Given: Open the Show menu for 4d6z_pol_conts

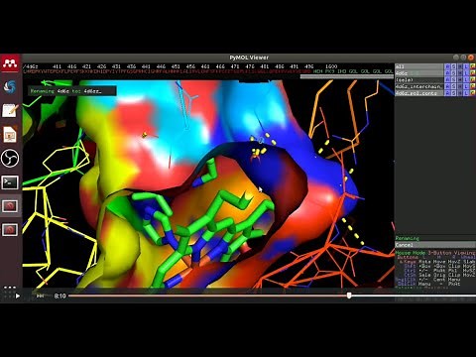Looking at the screenshot, I should point(453,93).
